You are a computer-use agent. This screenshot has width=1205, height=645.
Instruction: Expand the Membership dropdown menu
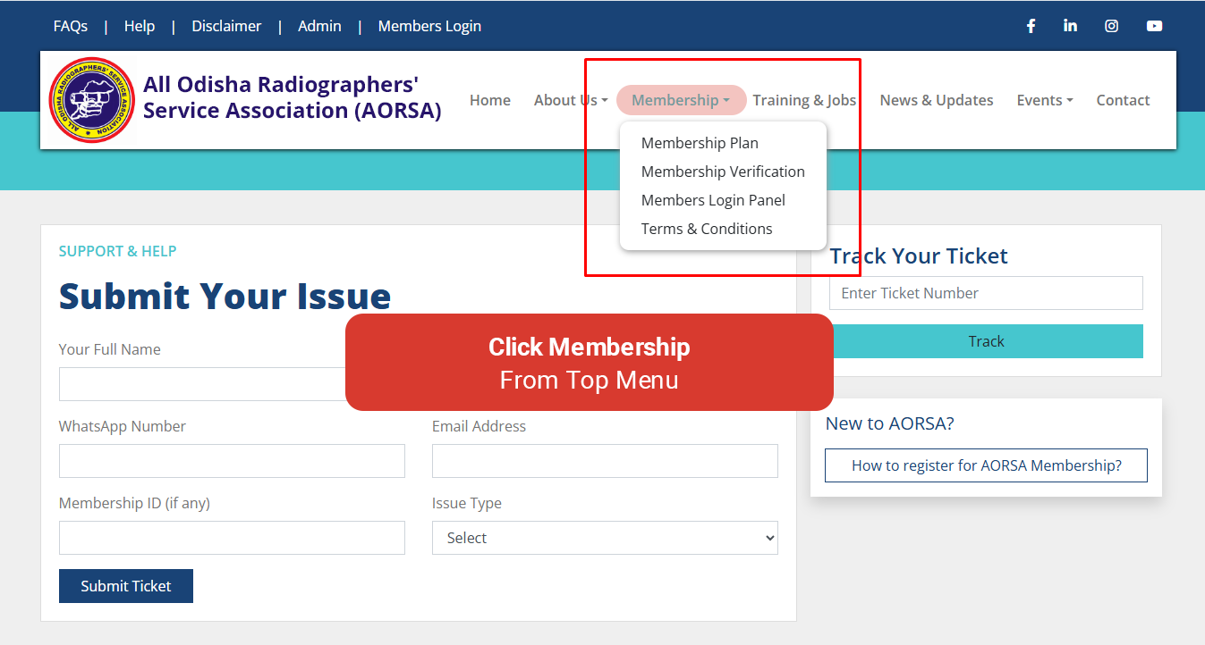680,100
